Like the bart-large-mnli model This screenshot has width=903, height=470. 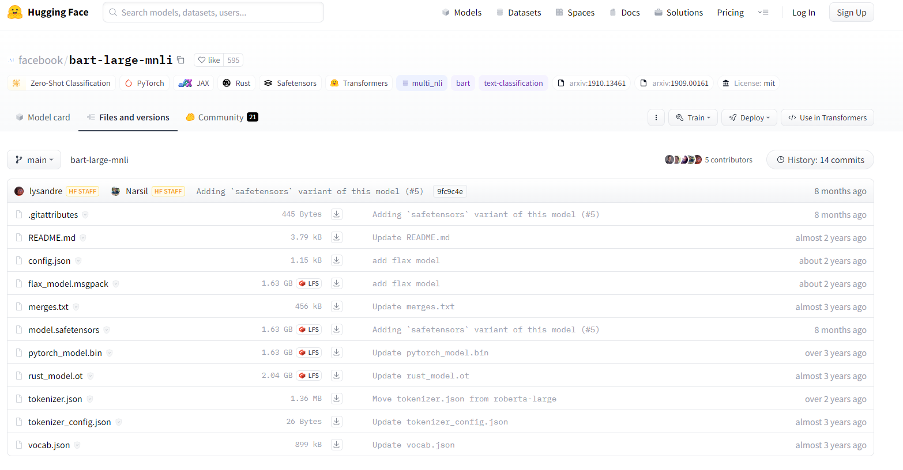[209, 60]
